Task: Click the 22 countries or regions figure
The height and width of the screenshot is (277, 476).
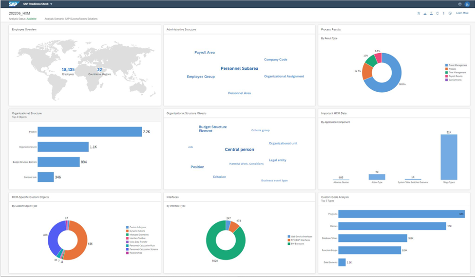Action: point(99,70)
